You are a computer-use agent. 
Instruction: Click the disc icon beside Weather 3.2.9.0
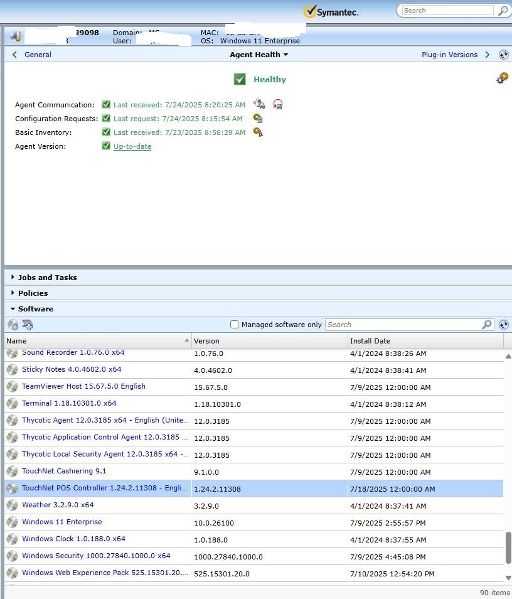click(12, 505)
